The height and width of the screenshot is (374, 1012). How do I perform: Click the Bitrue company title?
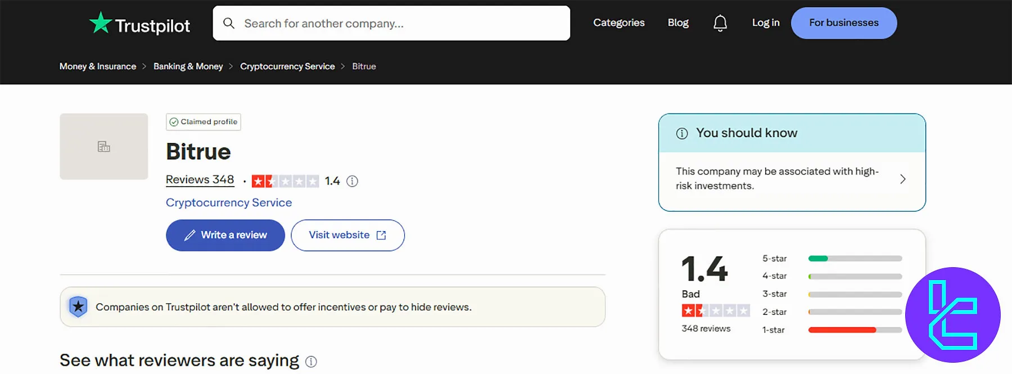(198, 152)
